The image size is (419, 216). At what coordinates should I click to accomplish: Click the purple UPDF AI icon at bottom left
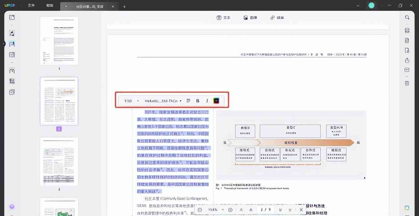(x=12, y=207)
